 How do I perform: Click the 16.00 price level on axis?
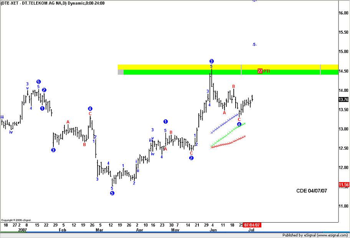coord(343,13)
